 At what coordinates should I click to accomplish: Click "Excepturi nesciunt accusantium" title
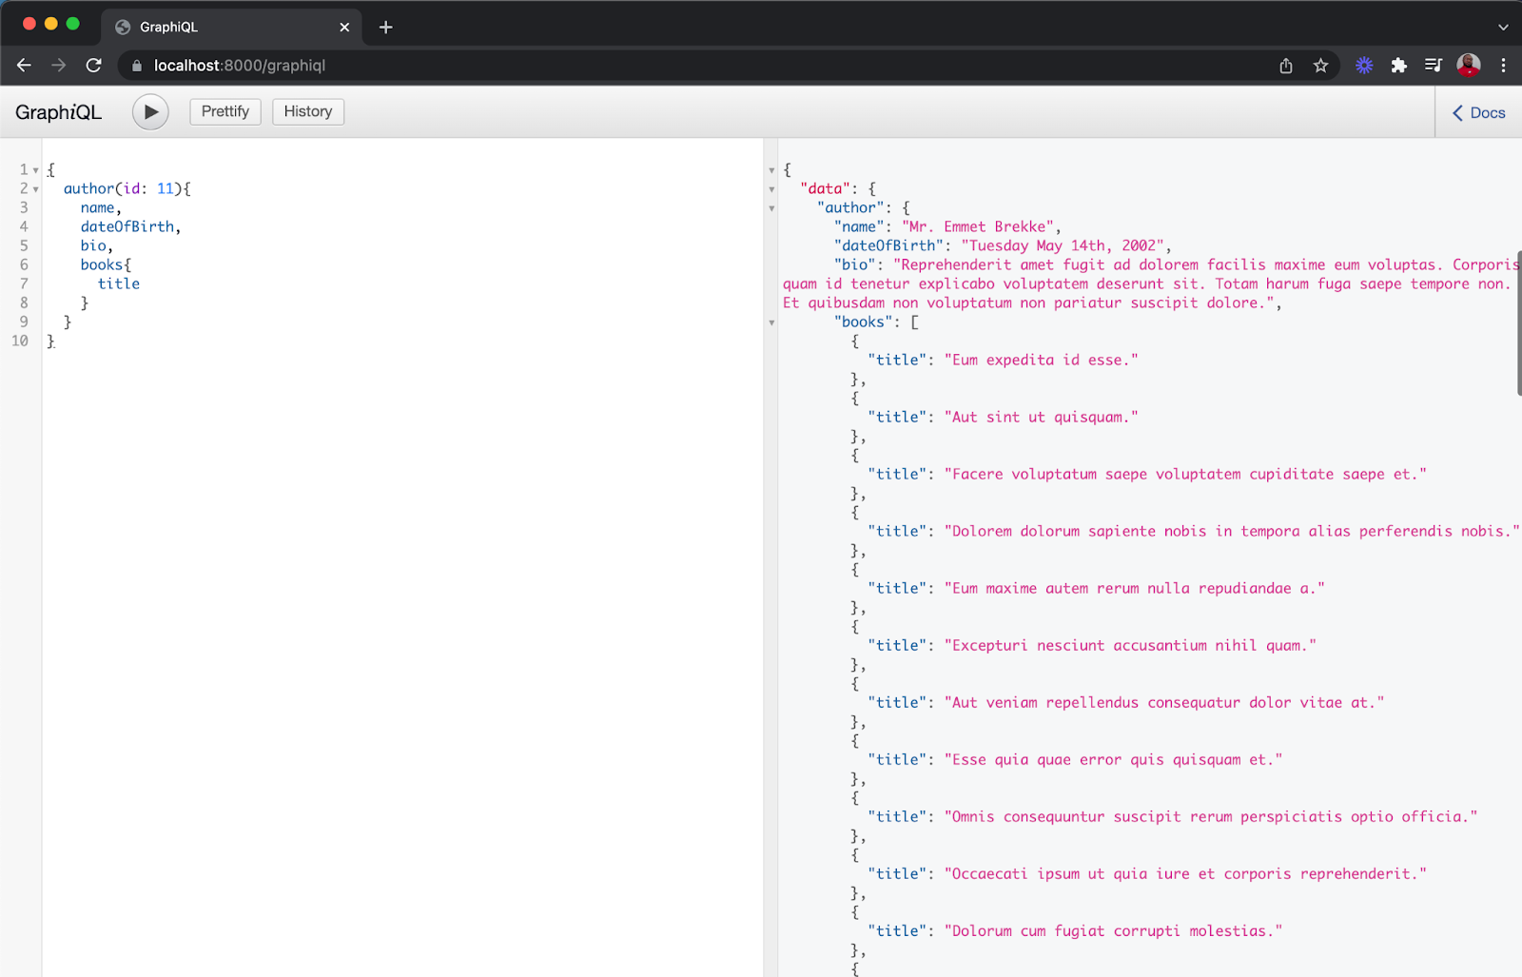pos(1131,645)
